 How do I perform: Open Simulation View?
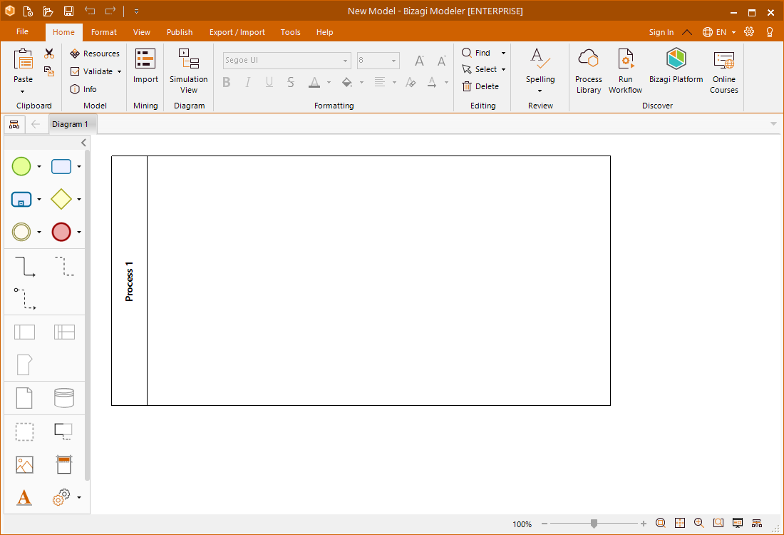click(188, 71)
